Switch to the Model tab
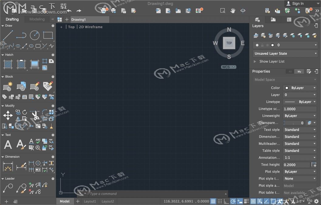The height and width of the screenshot is (205, 321). 65,201
